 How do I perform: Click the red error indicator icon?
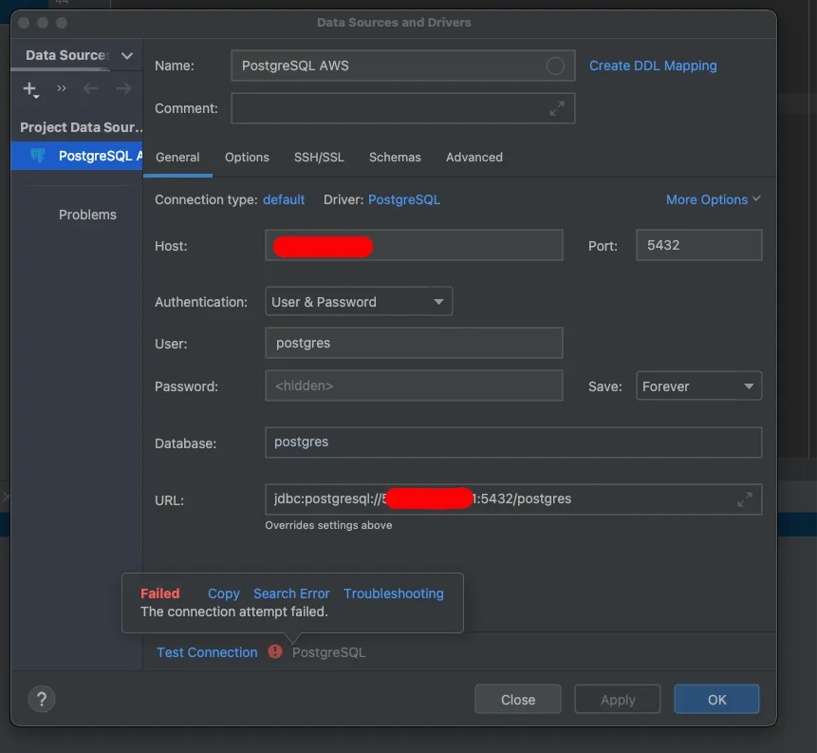pyautogui.click(x=275, y=651)
